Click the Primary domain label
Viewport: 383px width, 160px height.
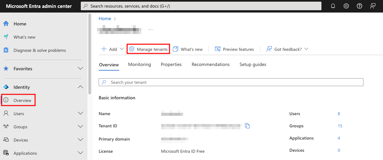click(114, 139)
